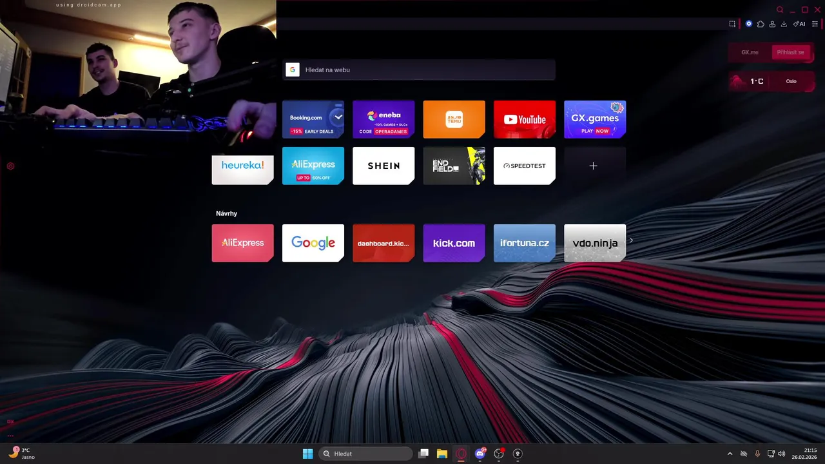Open the SHEIN speed dial tile
The width and height of the screenshot is (825, 464).
point(383,166)
